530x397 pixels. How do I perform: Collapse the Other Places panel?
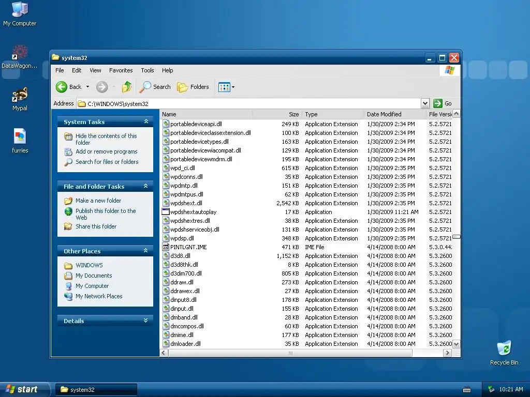(x=146, y=251)
